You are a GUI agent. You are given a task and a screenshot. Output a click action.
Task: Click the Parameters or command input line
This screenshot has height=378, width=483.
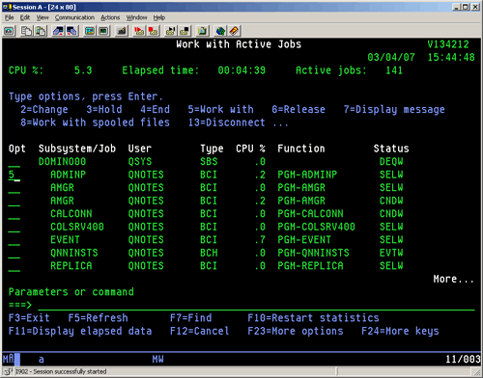(x=256, y=305)
